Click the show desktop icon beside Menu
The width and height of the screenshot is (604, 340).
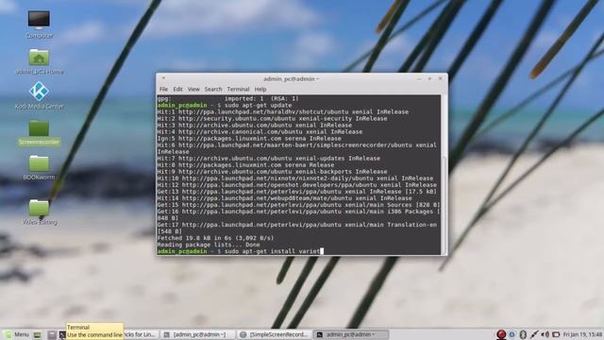coord(38,335)
